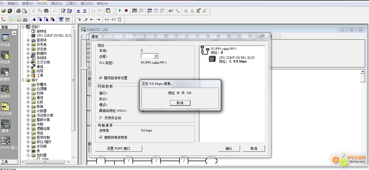Image resolution: width=369 pixels, height=170 pixels.
Task: Click the red STOP mode icon
Action: pos(126,11)
